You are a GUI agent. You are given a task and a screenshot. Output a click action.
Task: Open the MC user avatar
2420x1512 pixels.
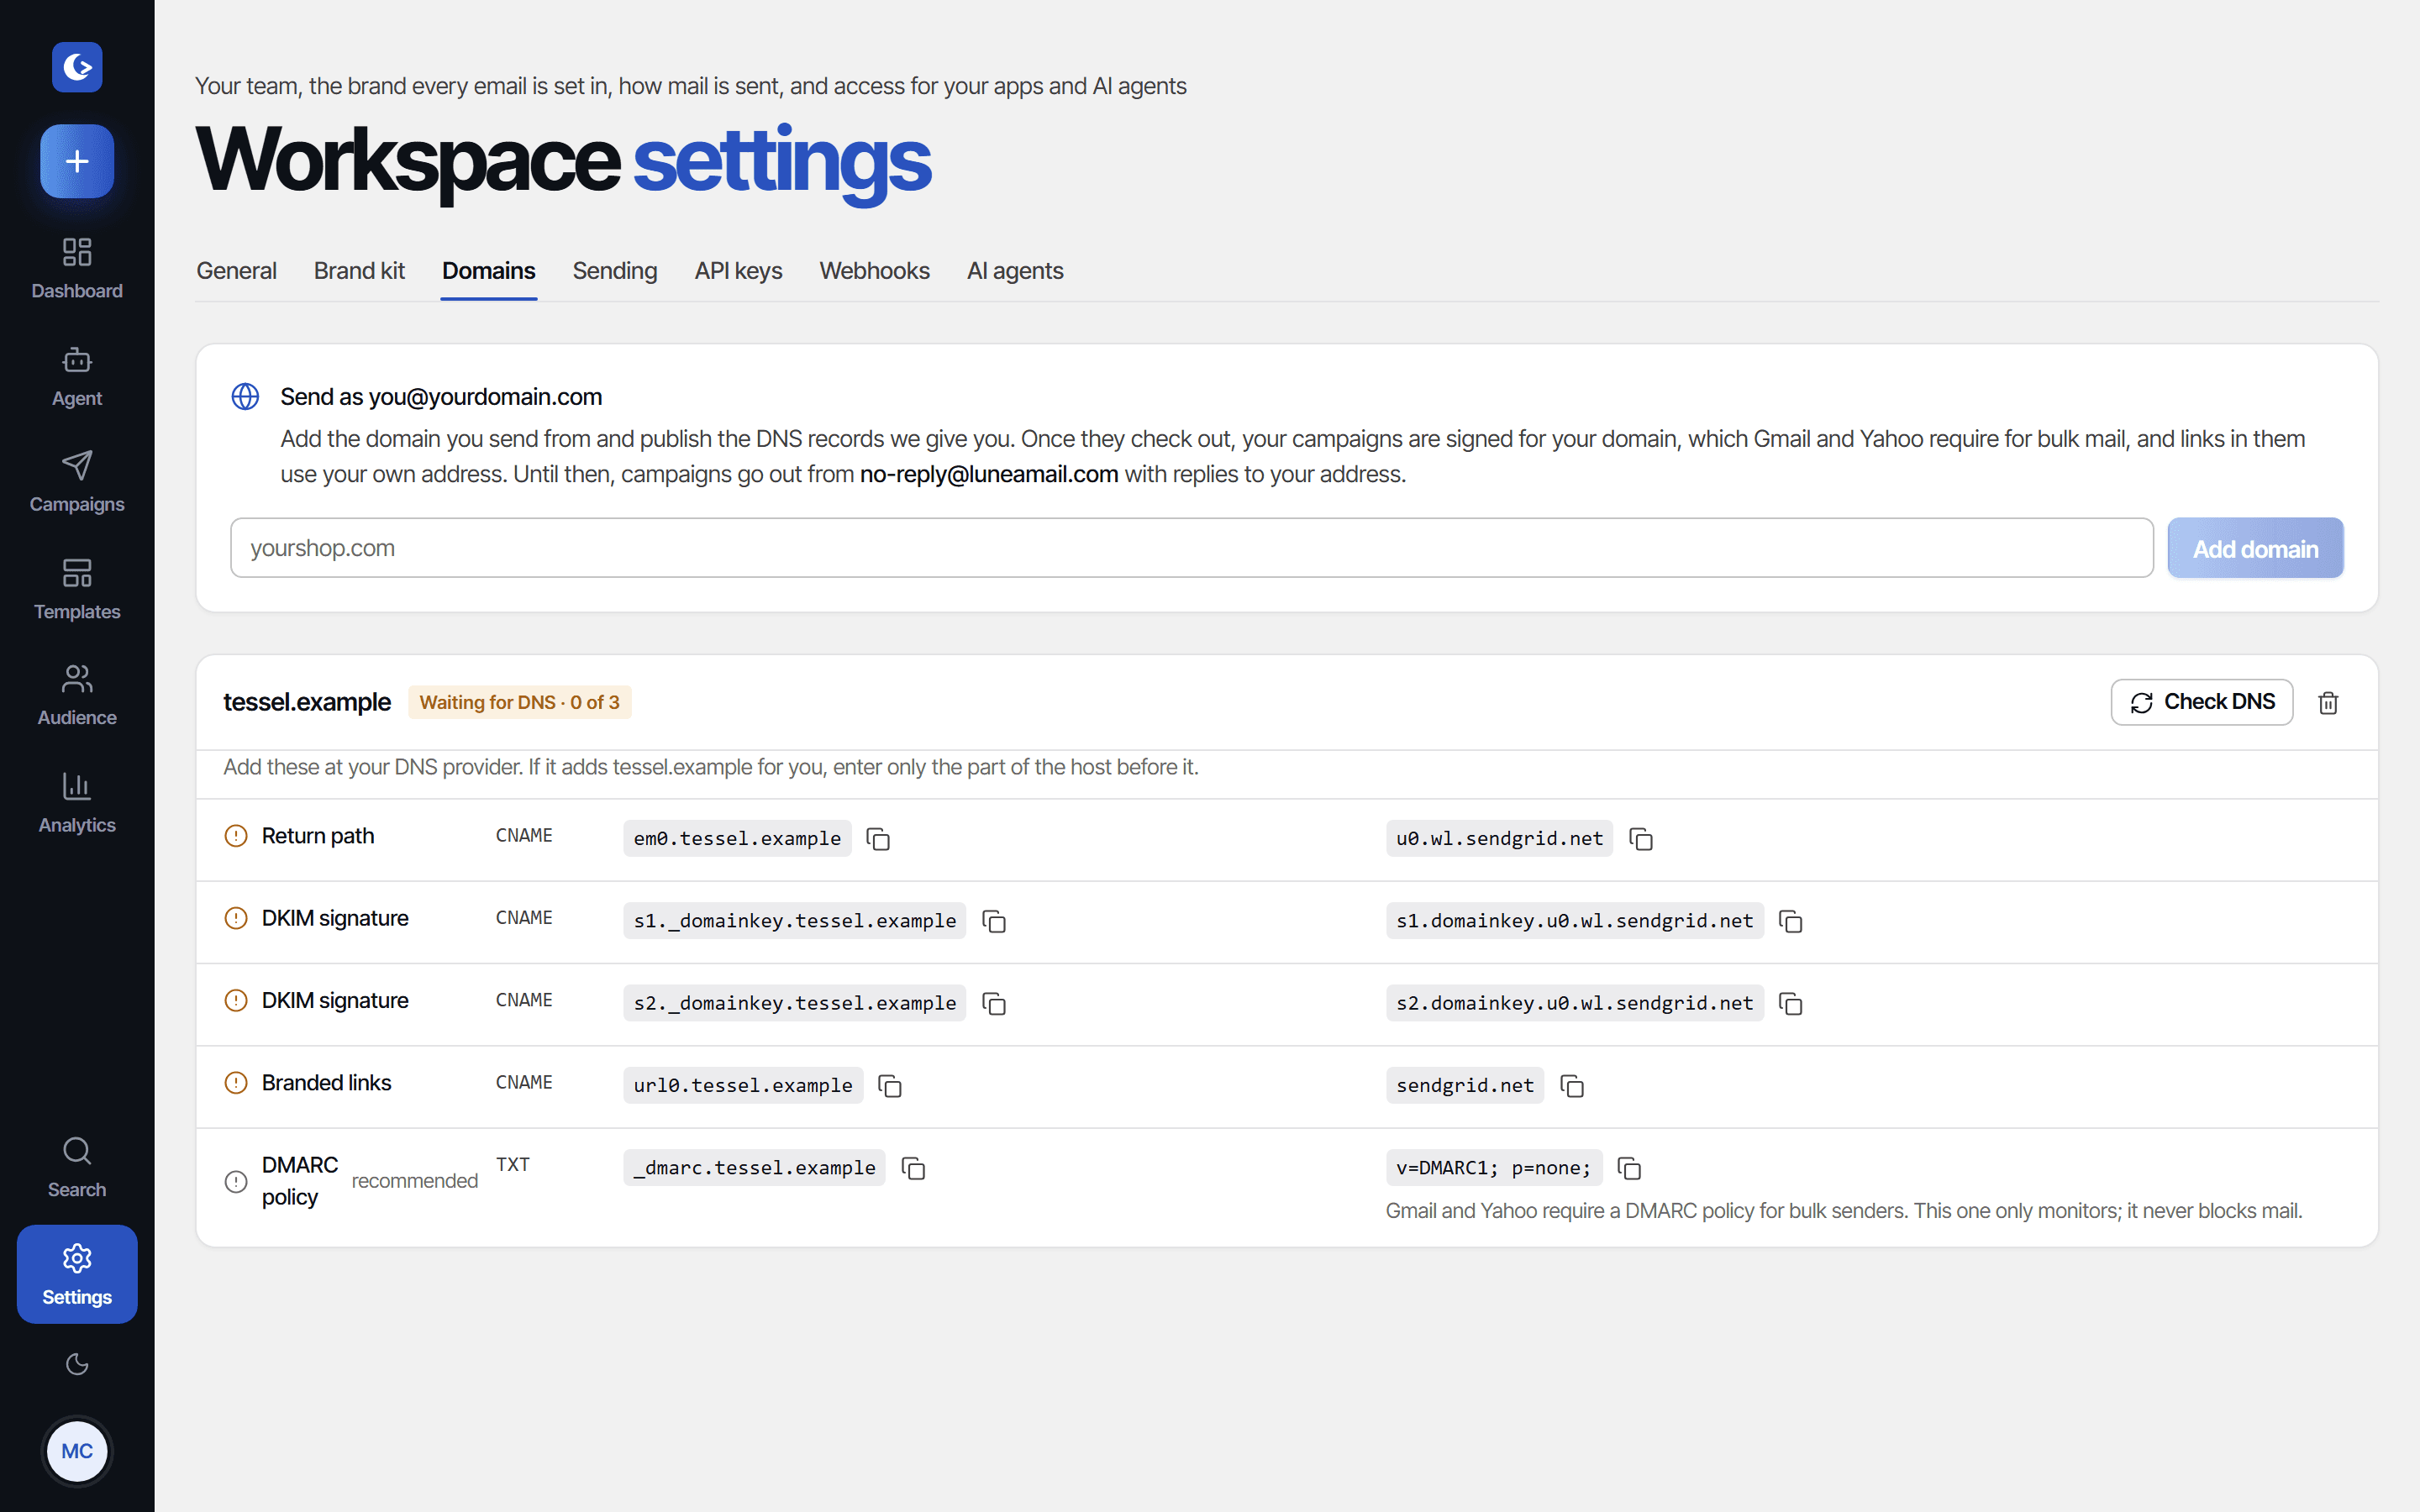(77, 1451)
